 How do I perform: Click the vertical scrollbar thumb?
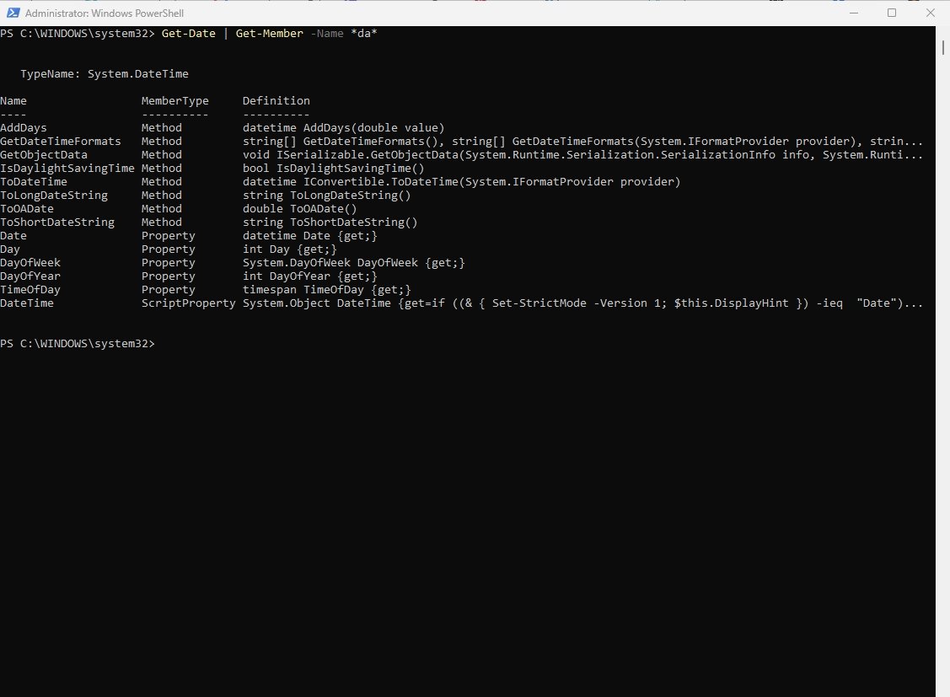943,47
